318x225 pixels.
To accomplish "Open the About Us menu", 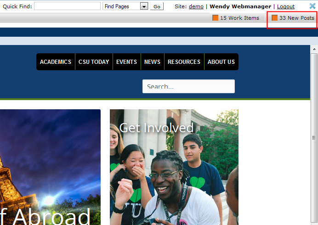I will coord(221,62).
